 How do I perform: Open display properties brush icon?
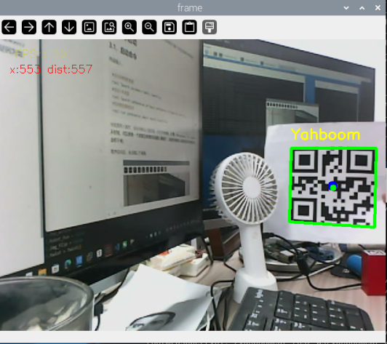[x=210, y=27]
